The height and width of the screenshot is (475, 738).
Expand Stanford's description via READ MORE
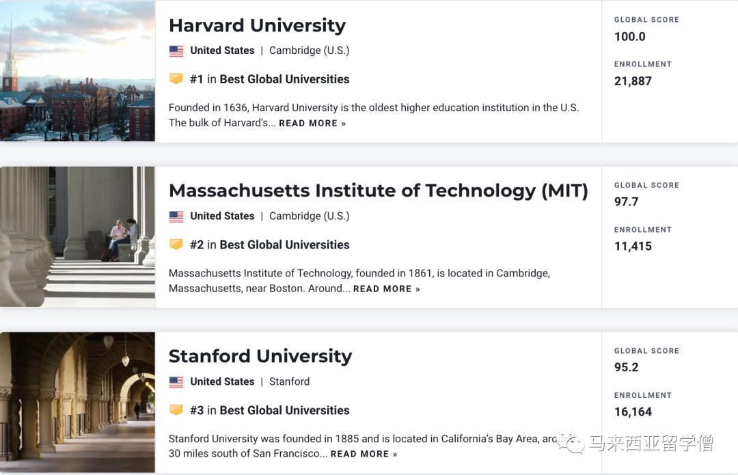click(359, 454)
